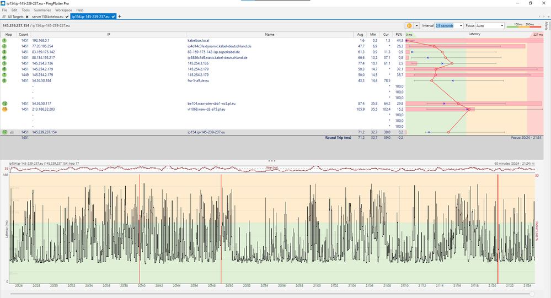Image resolution: width=551 pixels, height=298 pixels.
Task: Click the Name column header
Action: (270, 34)
